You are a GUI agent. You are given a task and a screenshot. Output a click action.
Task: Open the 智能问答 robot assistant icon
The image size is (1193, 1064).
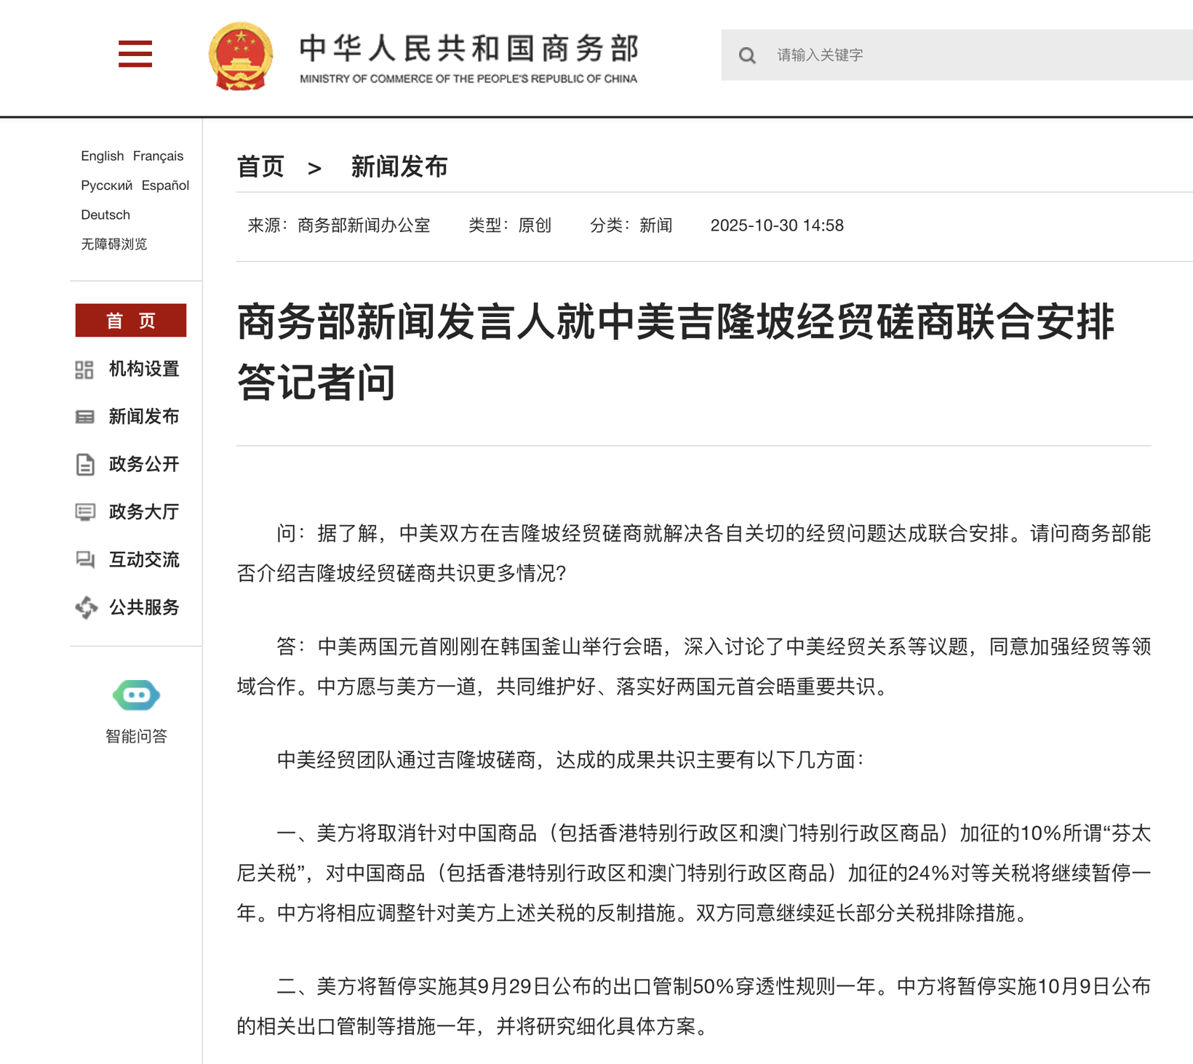tap(137, 695)
